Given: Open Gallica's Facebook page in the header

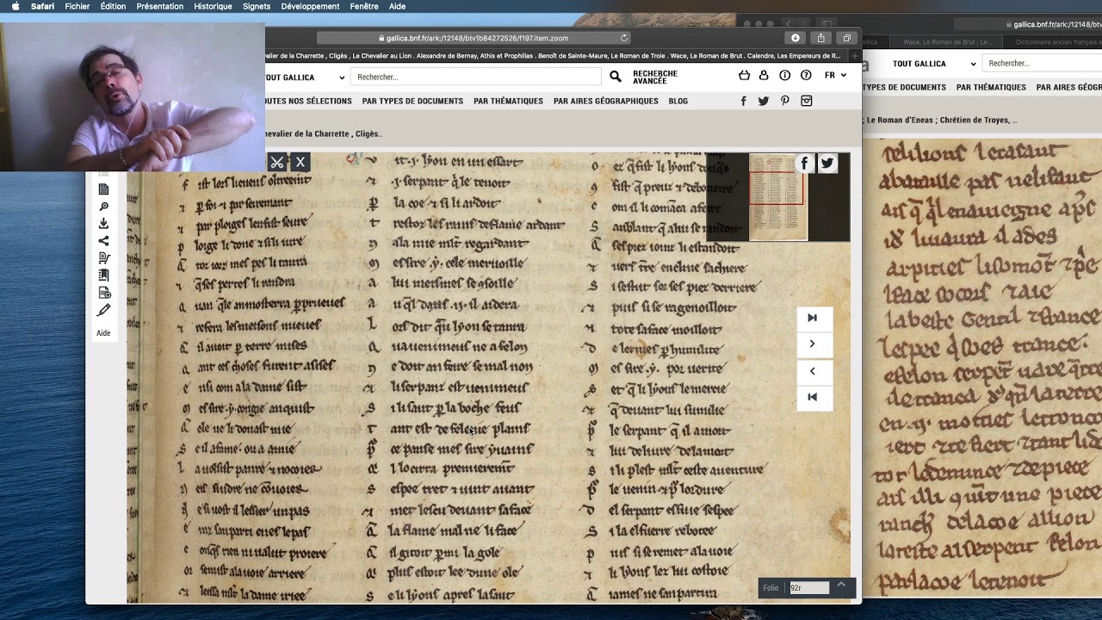Looking at the screenshot, I should pos(743,101).
